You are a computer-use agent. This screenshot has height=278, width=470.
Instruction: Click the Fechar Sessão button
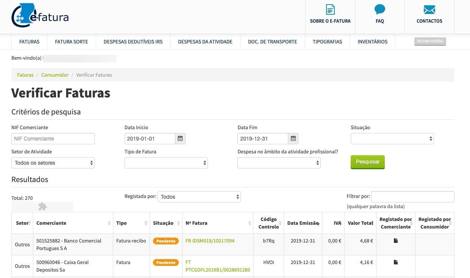click(430, 41)
